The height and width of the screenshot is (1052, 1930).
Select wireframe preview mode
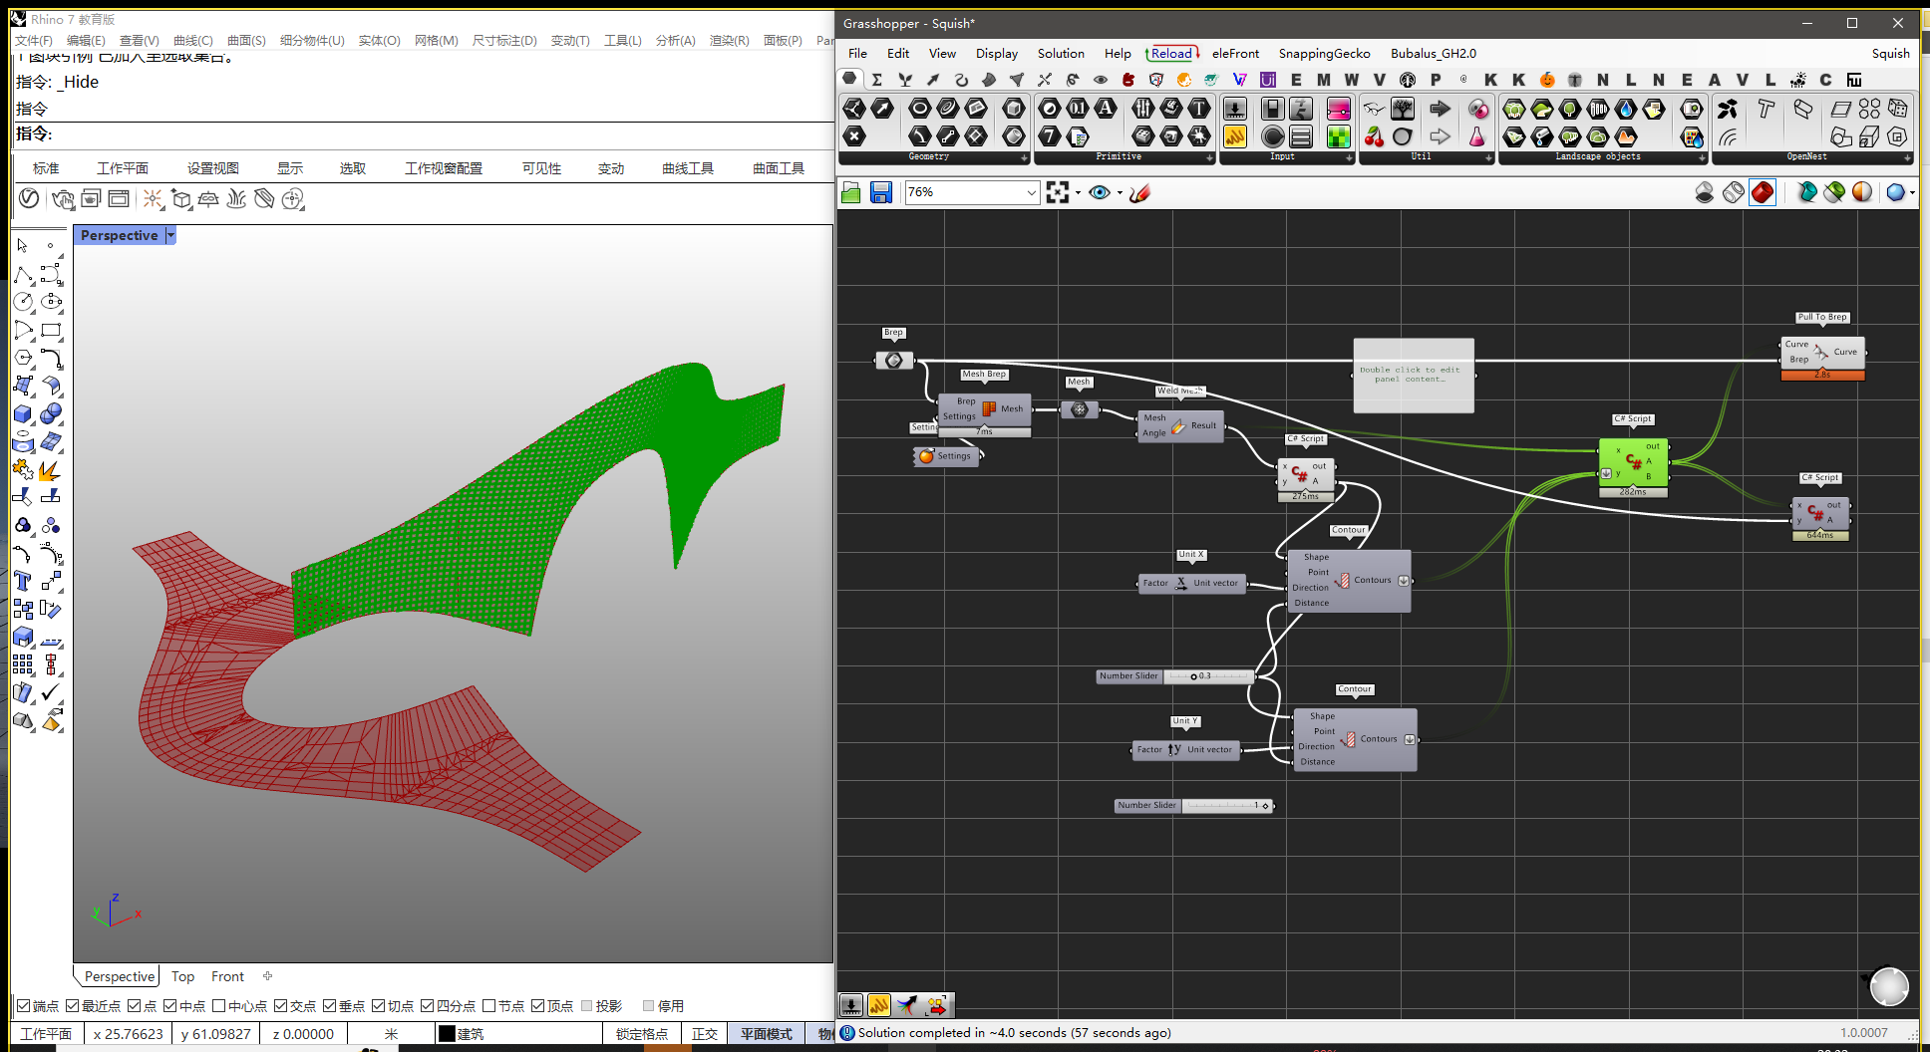[x=1734, y=192]
